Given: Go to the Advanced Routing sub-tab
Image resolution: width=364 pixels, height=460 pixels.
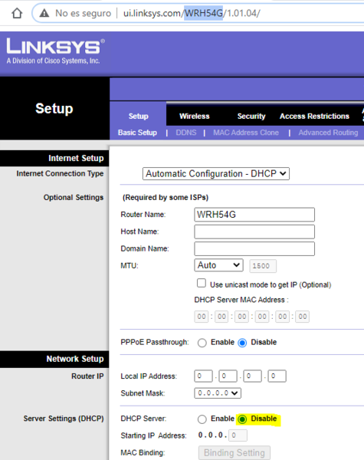Looking at the screenshot, I should [328, 133].
